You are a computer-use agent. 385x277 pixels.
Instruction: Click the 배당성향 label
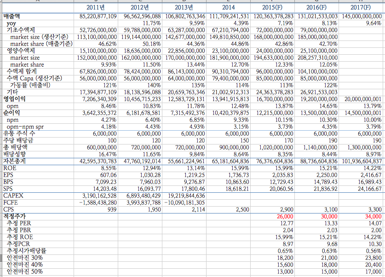[x=14, y=154]
